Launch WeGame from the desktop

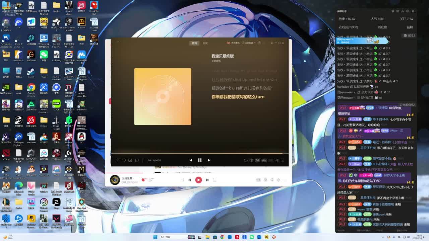tap(31, 56)
